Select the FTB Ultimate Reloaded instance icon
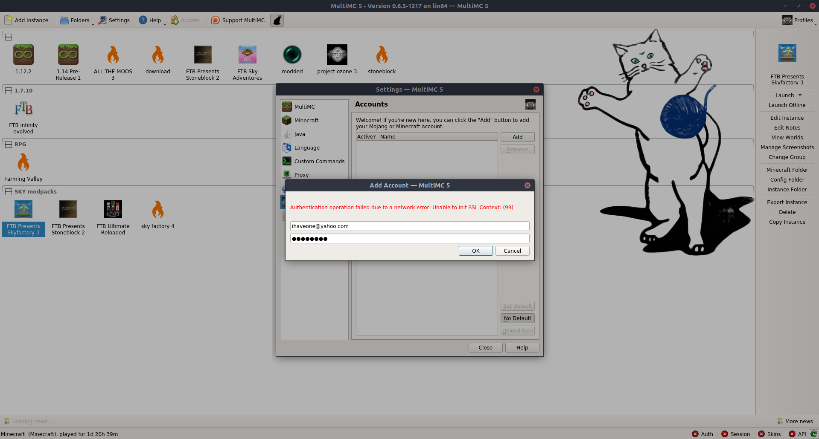 point(113,209)
